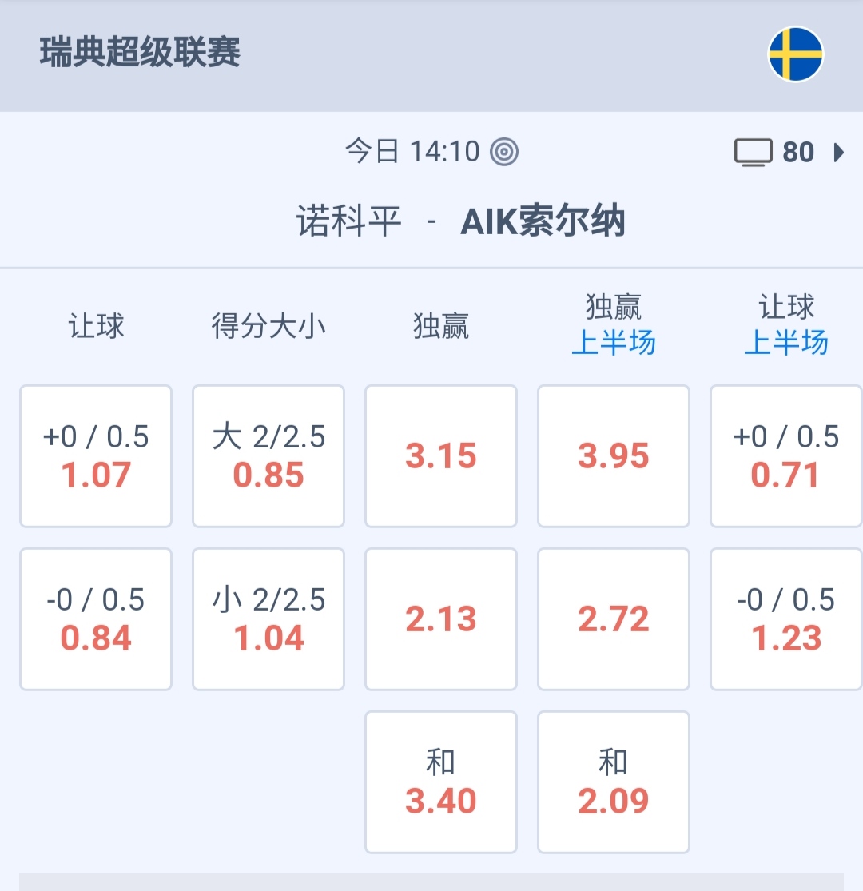Tap the 上半场 label under 独赢
Viewport: 863px width, 891px height.
tap(614, 344)
